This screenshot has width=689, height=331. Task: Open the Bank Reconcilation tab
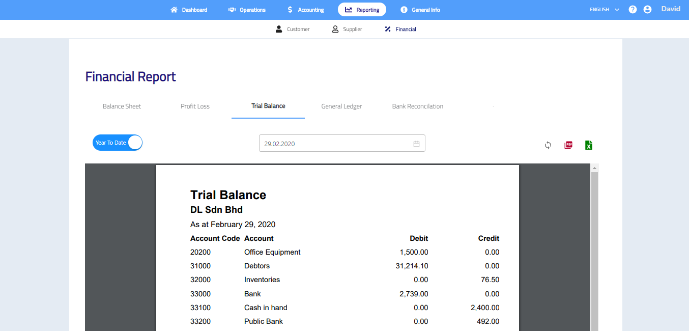[417, 106]
